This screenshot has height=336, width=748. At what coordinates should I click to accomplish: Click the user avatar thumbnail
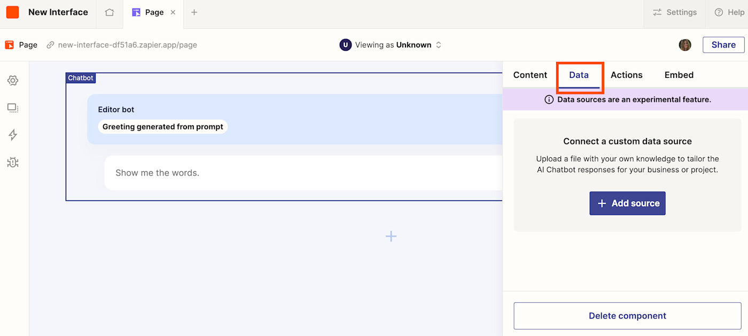[685, 45]
